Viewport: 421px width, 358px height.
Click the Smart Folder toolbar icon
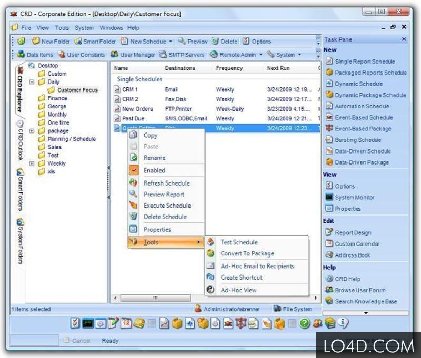pos(78,42)
